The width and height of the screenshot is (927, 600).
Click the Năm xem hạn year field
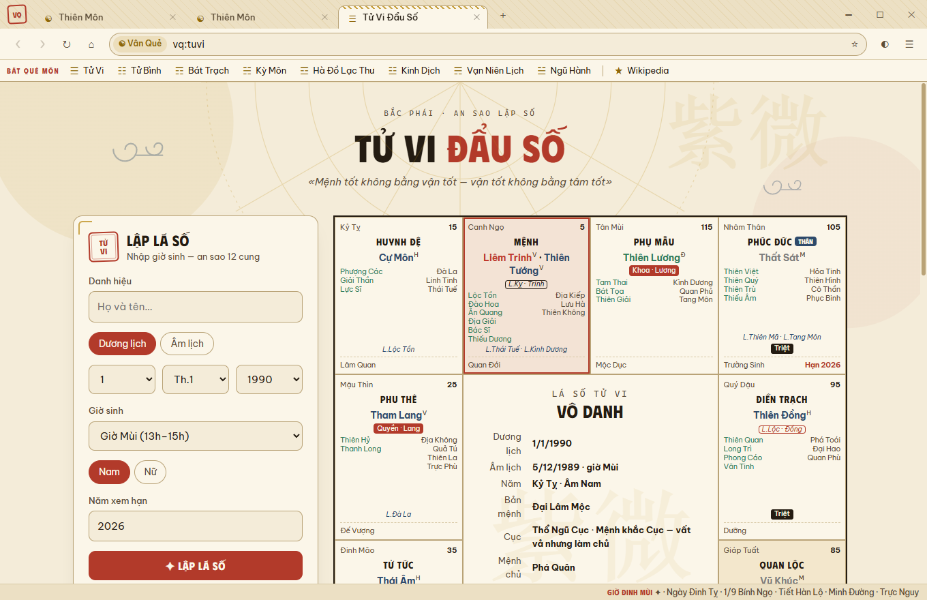pyautogui.click(x=196, y=526)
